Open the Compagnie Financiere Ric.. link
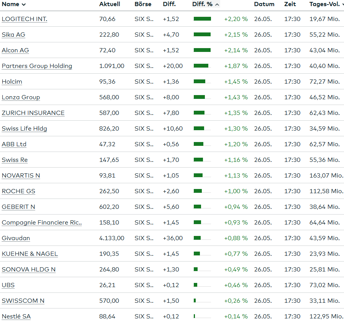This screenshot has width=344, height=323. click(x=42, y=223)
